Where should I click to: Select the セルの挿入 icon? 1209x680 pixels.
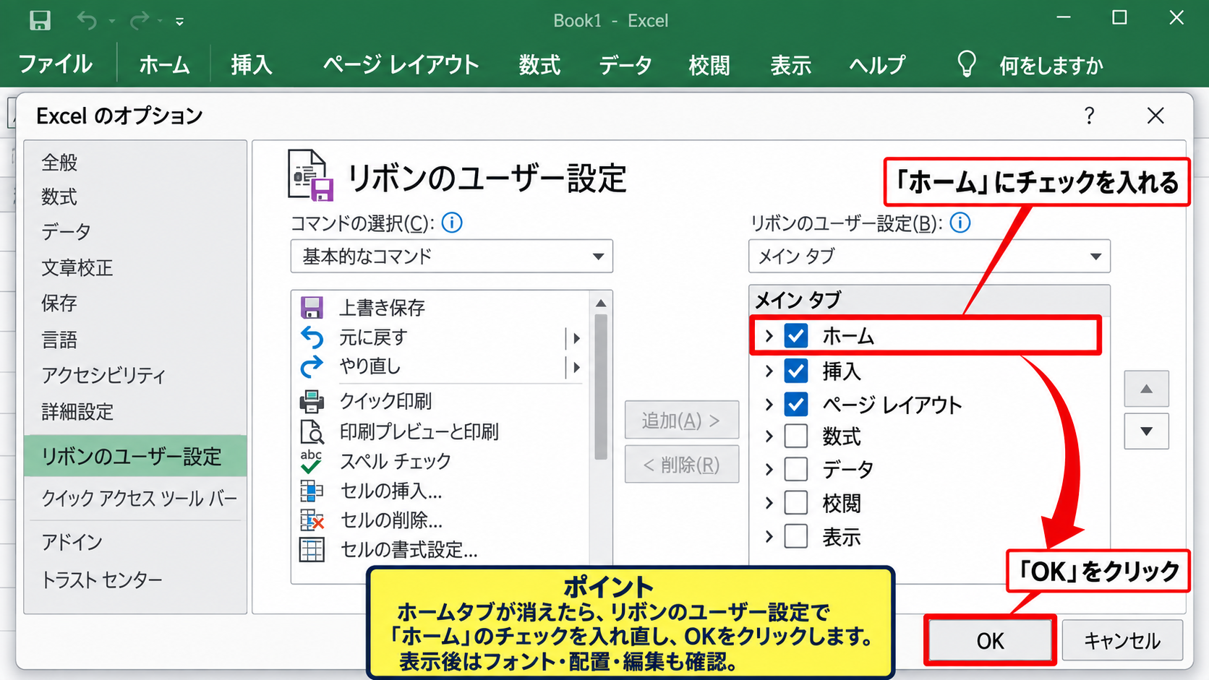[312, 491]
